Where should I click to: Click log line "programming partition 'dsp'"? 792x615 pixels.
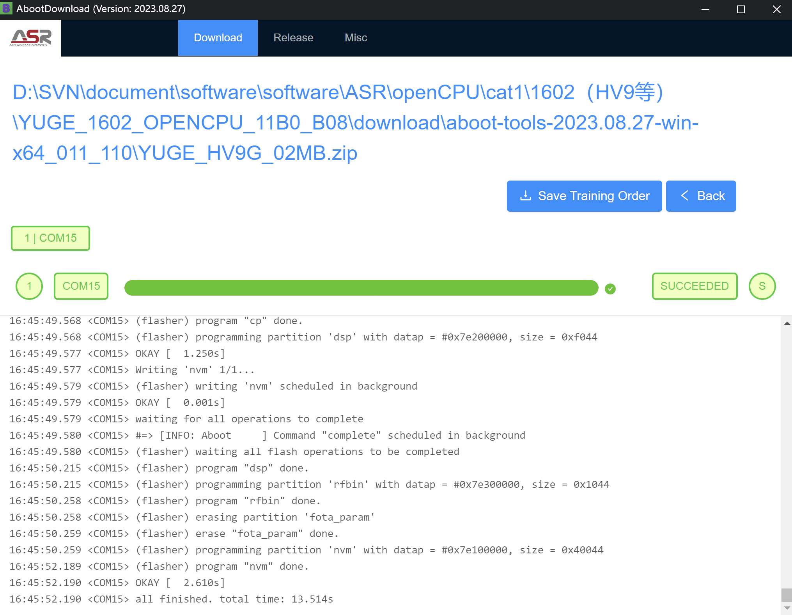click(x=303, y=337)
